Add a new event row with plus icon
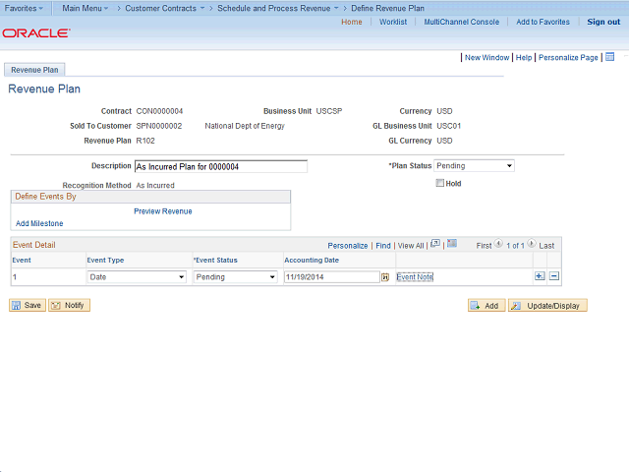The width and height of the screenshot is (629, 472). (x=540, y=276)
